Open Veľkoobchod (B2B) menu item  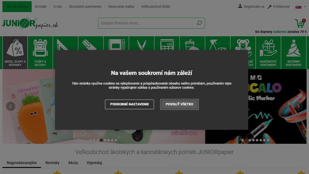(x=156, y=7)
